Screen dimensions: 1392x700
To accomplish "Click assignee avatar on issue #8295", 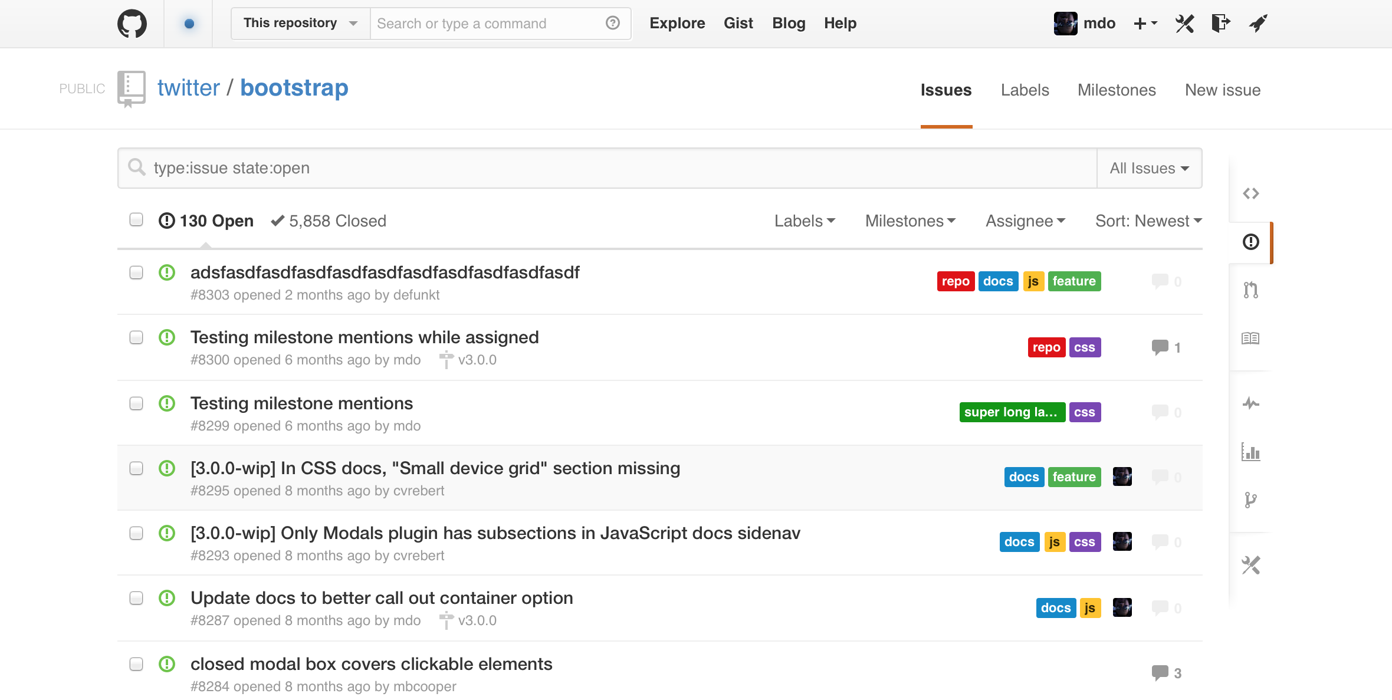I will click(x=1122, y=476).
